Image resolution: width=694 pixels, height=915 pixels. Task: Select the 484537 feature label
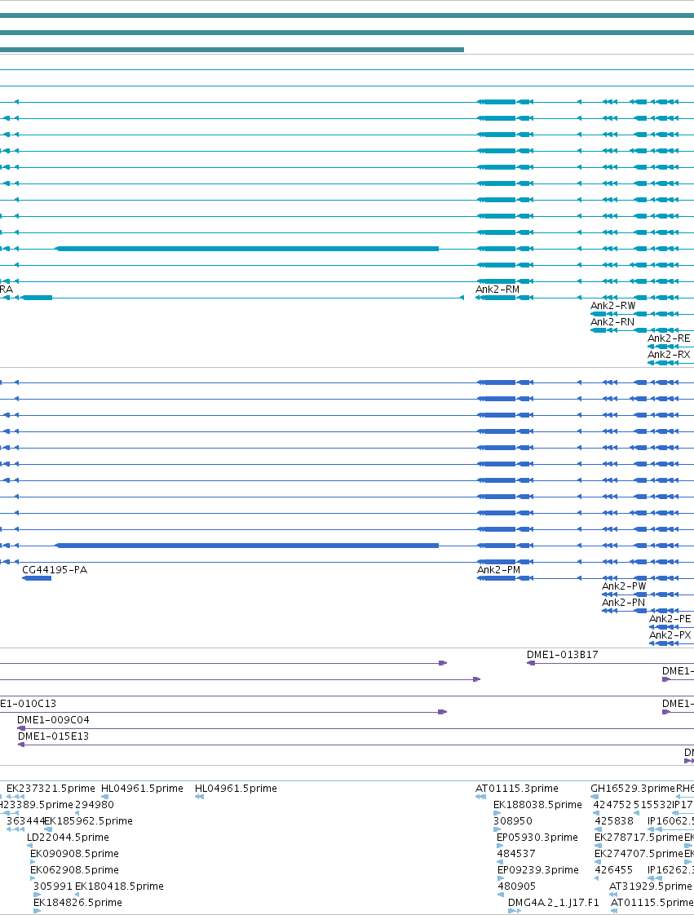(x=516, y=854)
